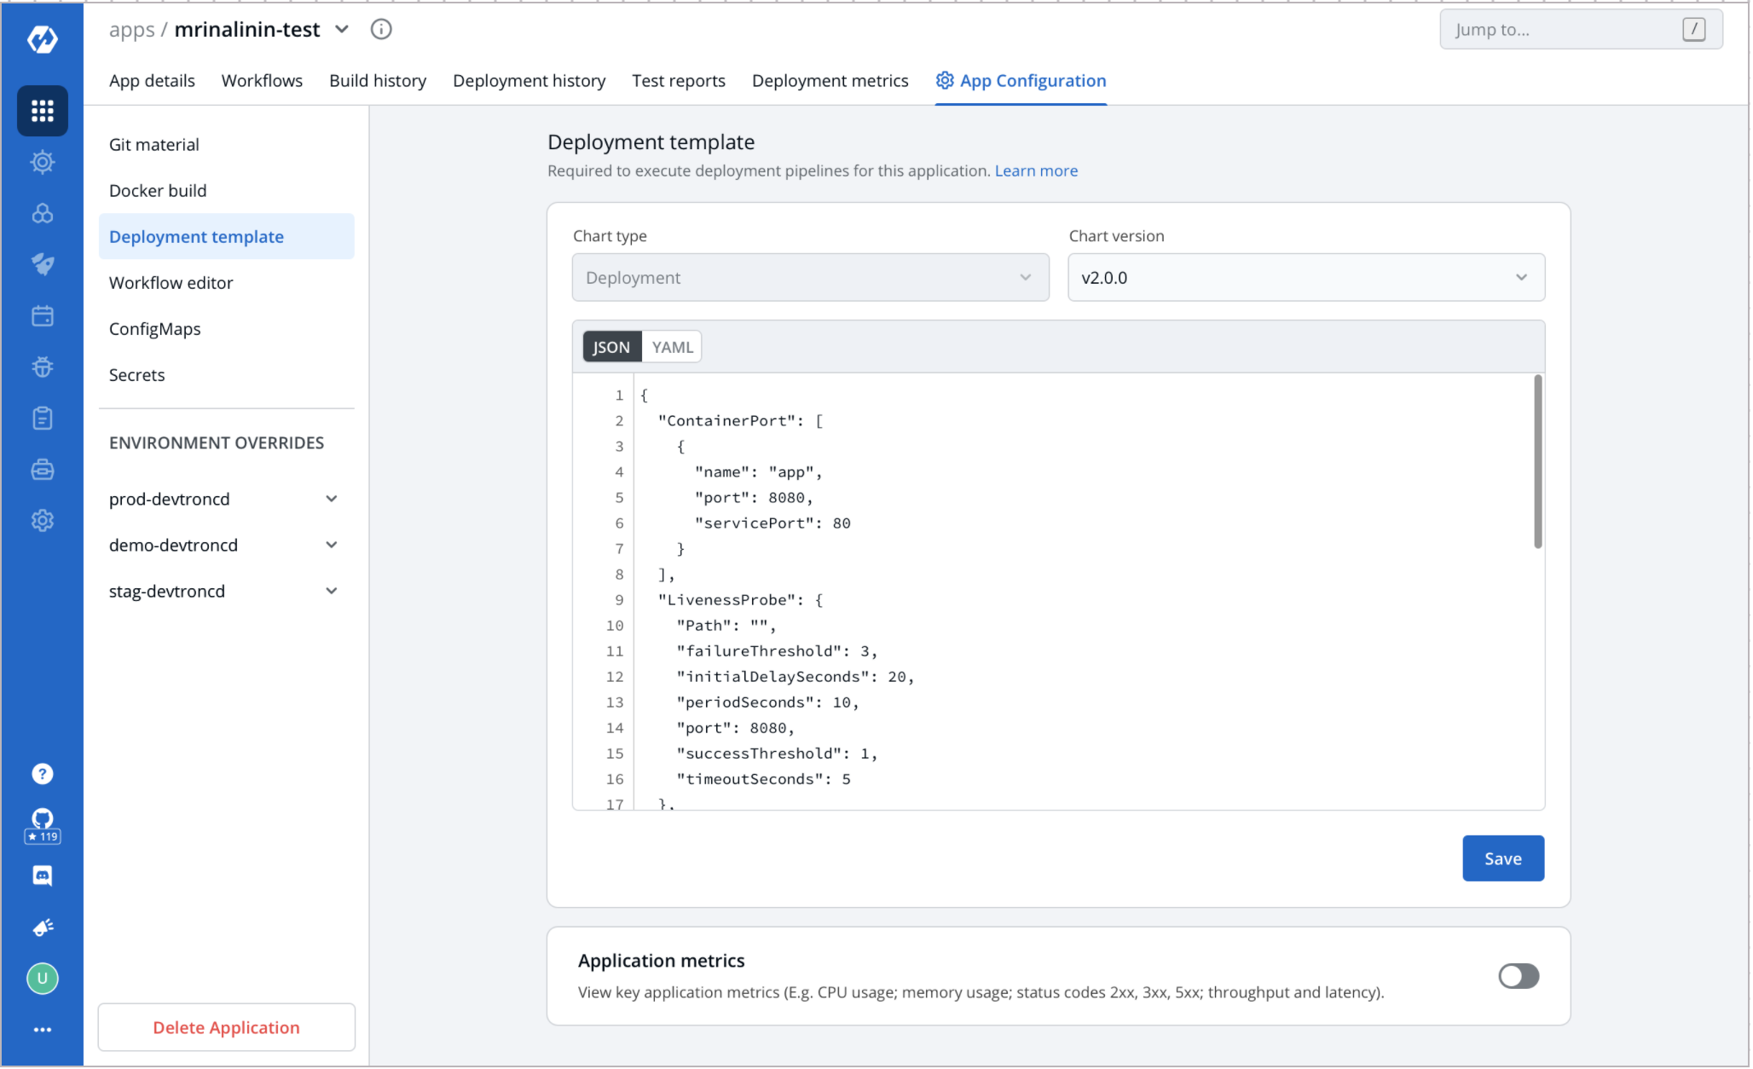Click the Devtron logo icon

point(42,39)
